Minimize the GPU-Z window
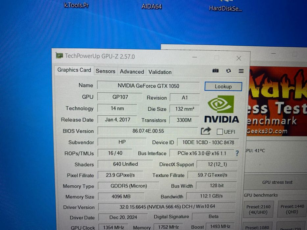 click(194, 57)
